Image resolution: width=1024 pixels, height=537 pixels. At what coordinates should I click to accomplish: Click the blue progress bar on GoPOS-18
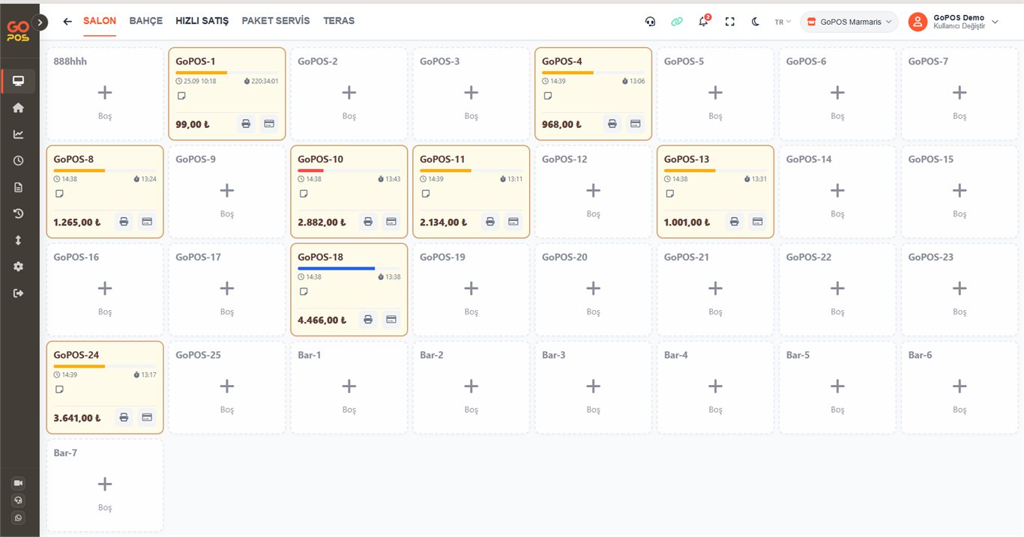[336, 268]
